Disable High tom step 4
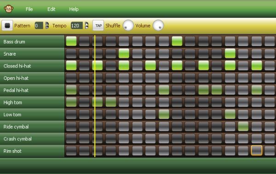The height and width of the screenshot is (174, 276). (111, 102)
